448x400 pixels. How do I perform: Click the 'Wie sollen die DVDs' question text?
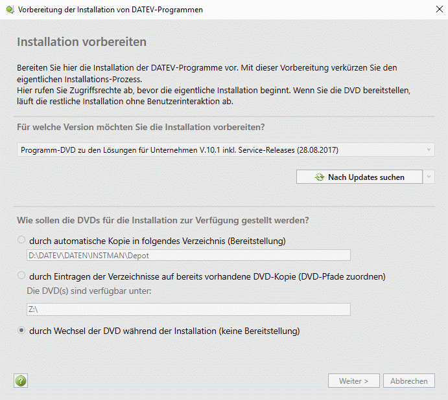(x=163, y=220)
